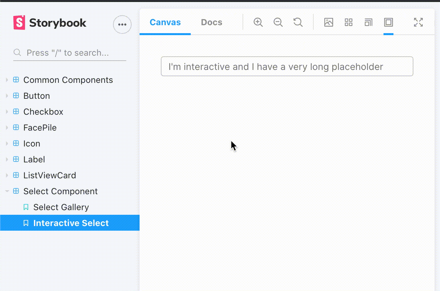Expand the Common Components arrow

click(x=7, y=80)
